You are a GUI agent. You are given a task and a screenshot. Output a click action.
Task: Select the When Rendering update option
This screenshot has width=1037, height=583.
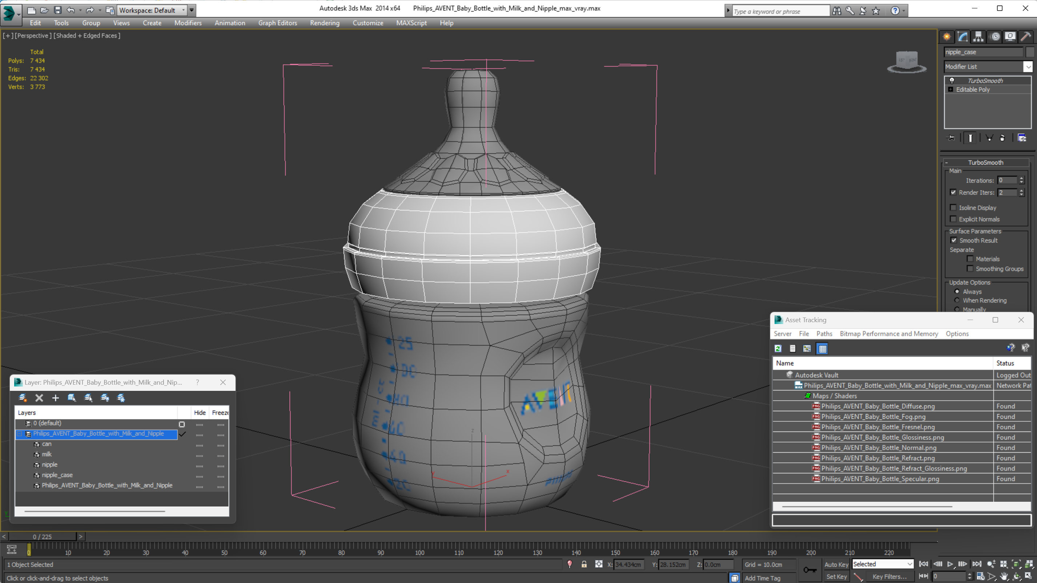click(x=957, y=300)
